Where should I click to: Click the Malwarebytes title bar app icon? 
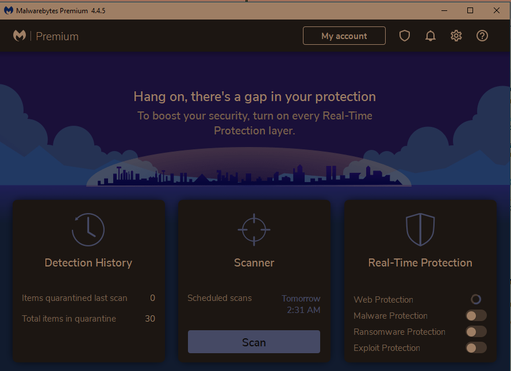9,10
